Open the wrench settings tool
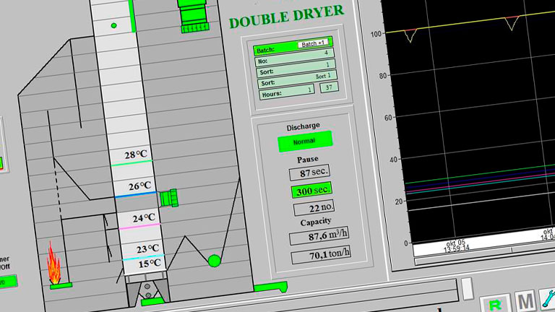The image size is (555, 312). click(548, 298)
